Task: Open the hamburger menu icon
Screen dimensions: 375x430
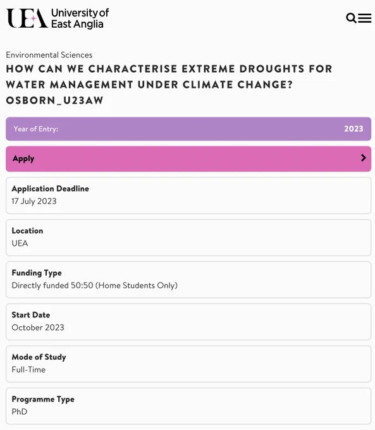Action: pos(365,18)
